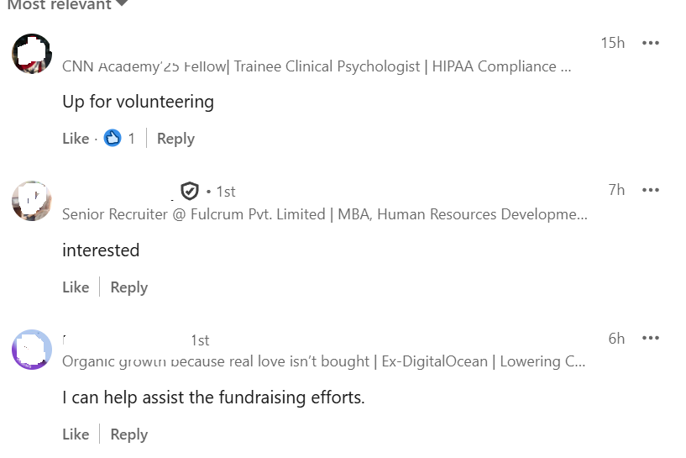Click the CNN Academy Fellow headline

tap(317, 66)
